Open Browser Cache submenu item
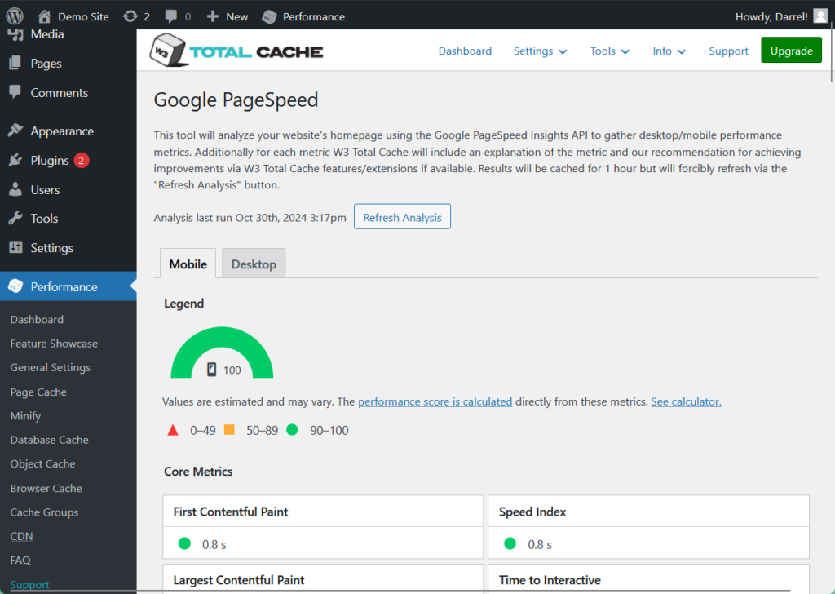Screen dimensions: 835x594 [x=46, y=489]
